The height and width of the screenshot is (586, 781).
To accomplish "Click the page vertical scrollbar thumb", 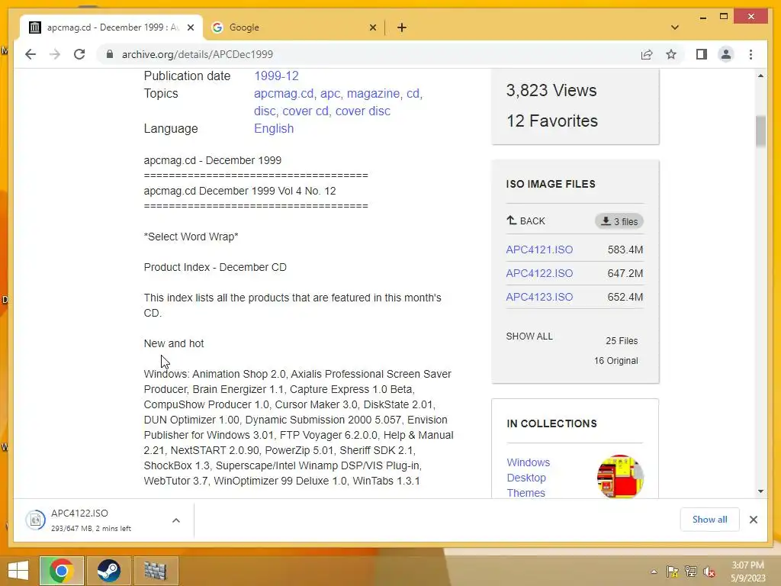I will [x=760, y=131].
